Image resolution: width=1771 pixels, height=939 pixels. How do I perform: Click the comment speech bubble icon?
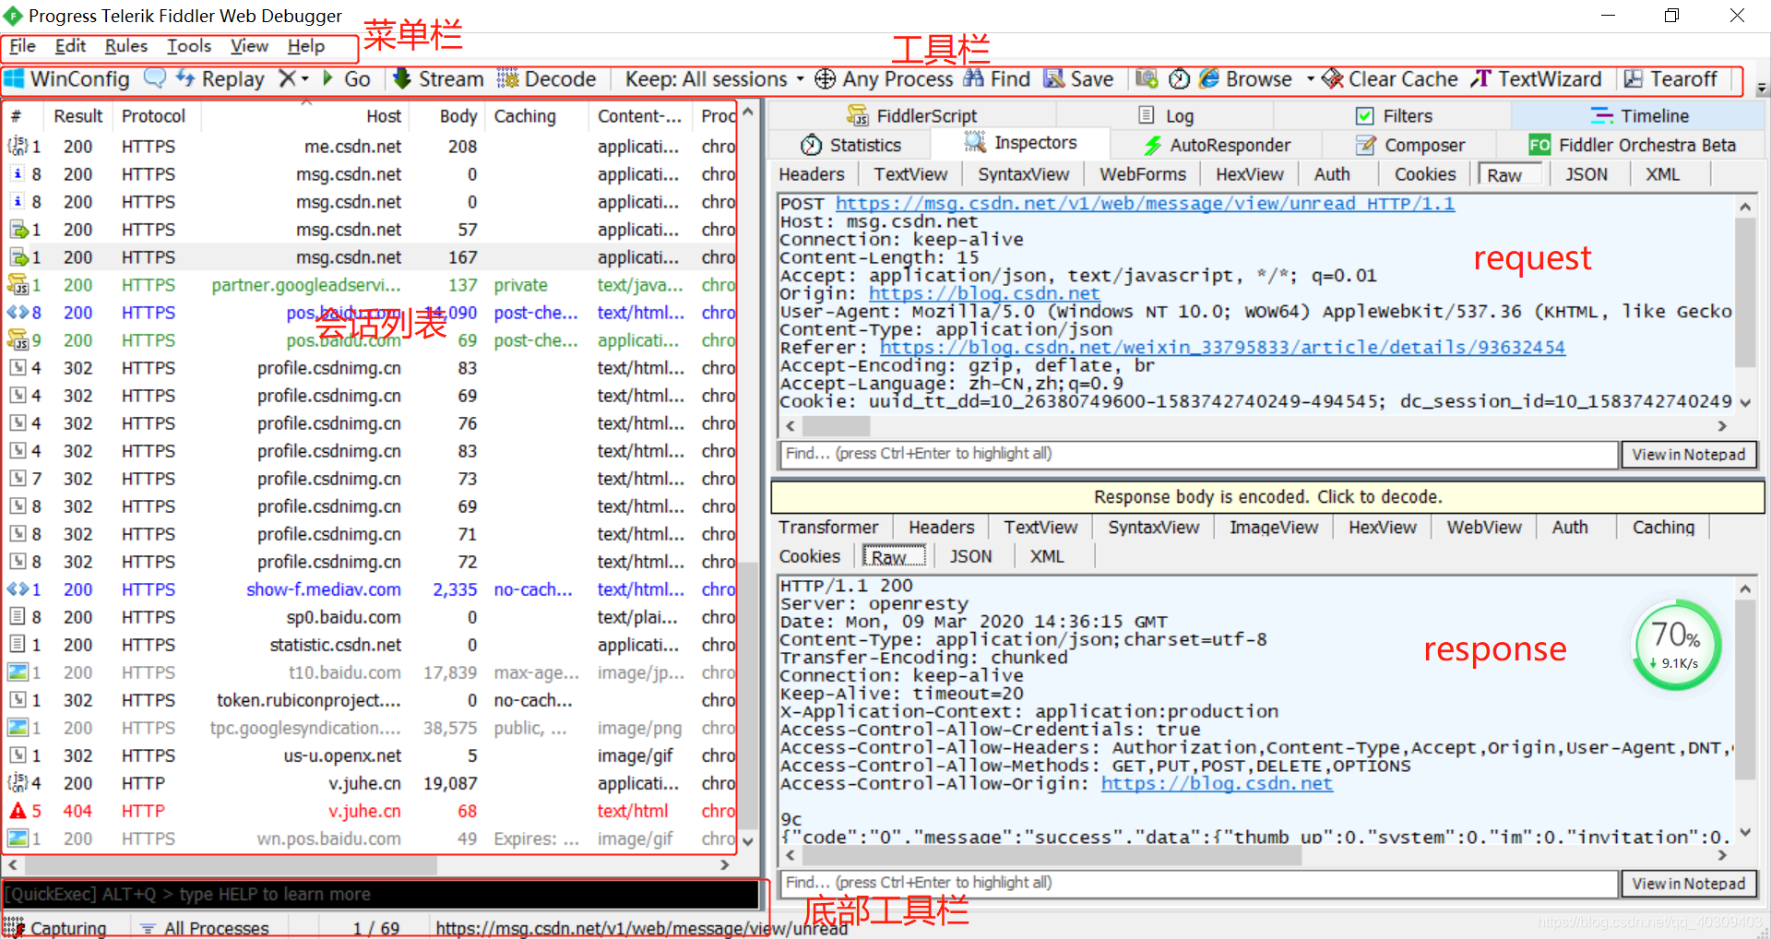(x=155, y=78)
